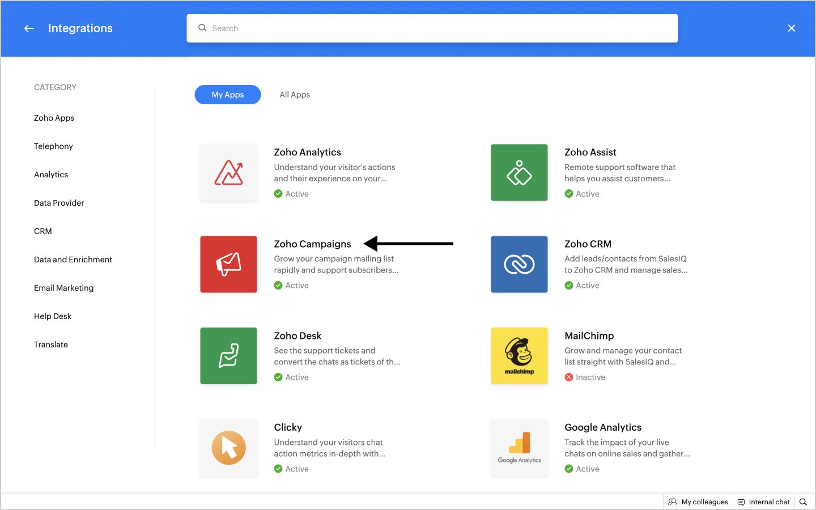Select the Zoho Apps category
Viewport: 816px width, 510px height.
[x=54, y=118]
